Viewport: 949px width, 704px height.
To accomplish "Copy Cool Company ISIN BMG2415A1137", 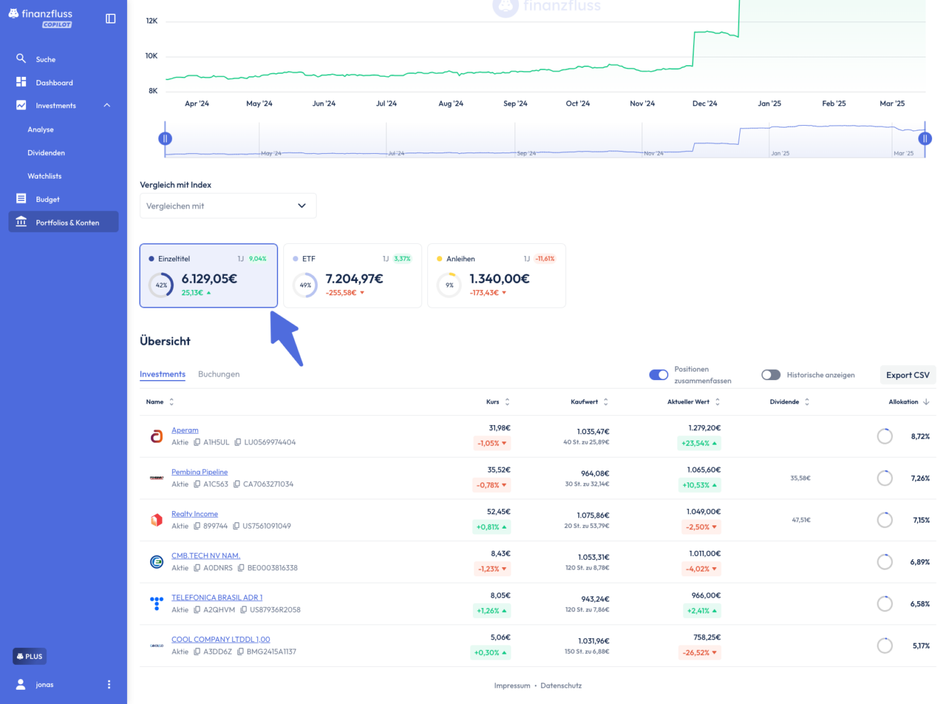I will pos(240,652).
